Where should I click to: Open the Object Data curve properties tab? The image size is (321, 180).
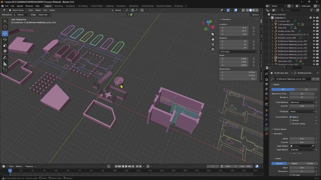pos(266,129)
